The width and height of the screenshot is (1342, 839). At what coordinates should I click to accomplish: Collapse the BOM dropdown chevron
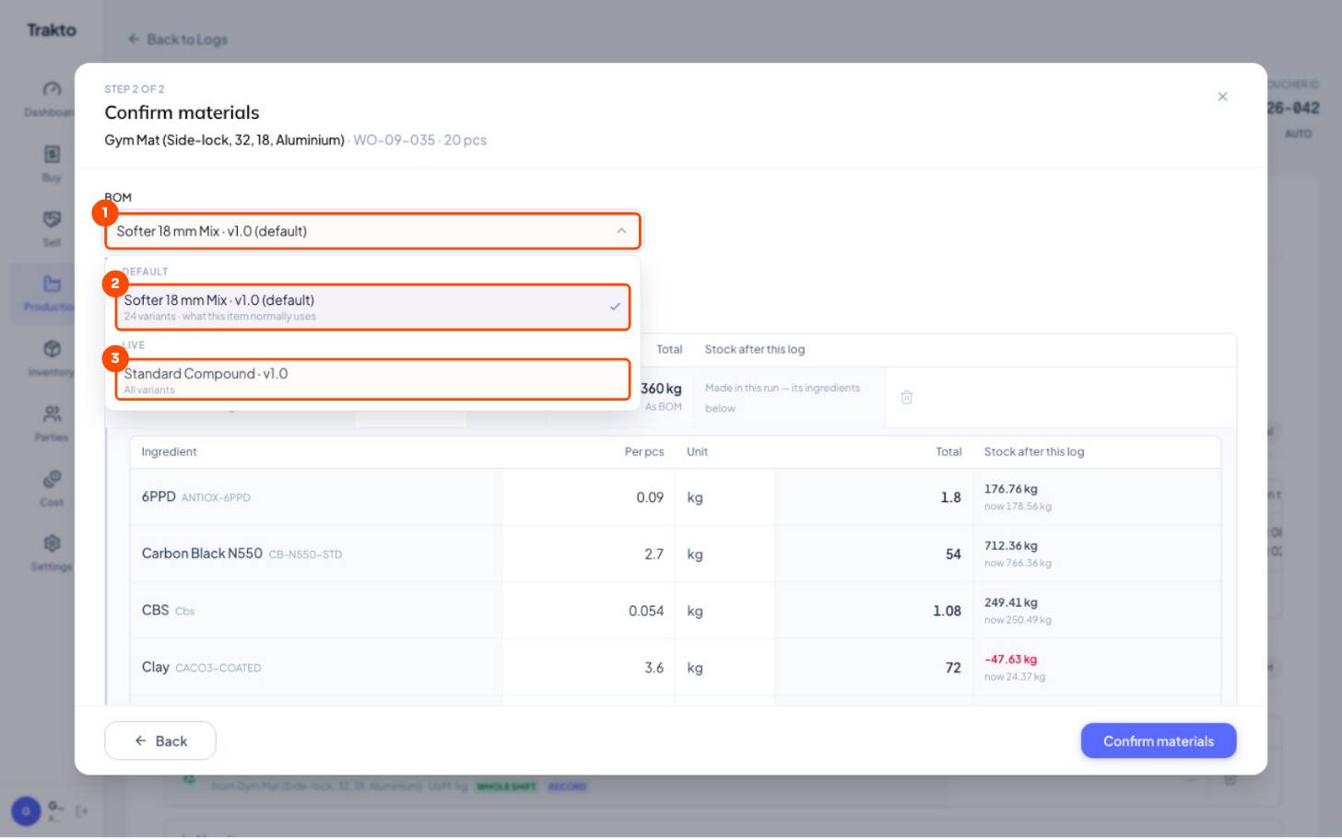tap(621, 231)
